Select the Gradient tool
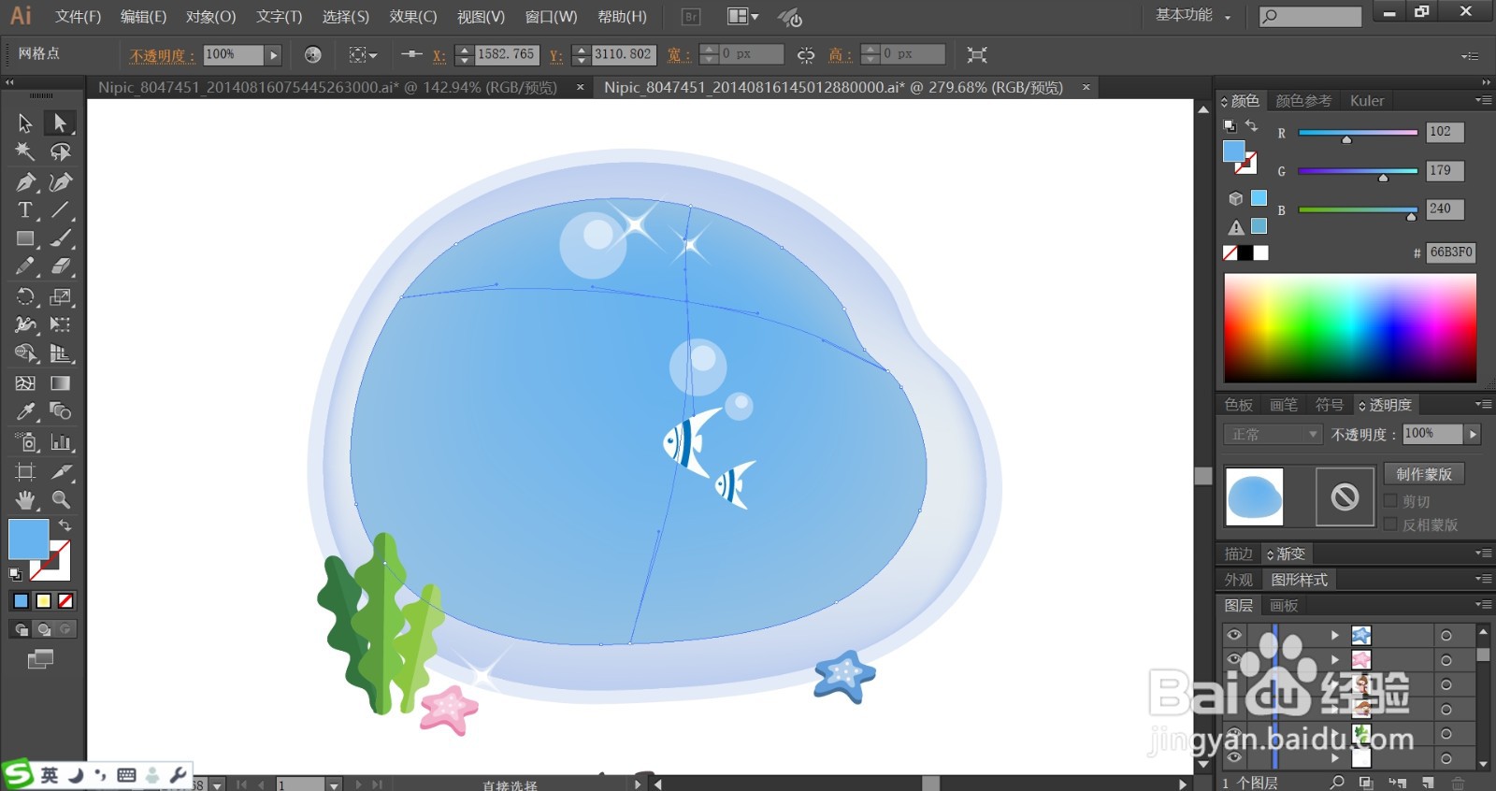 [x=60, y=383]
